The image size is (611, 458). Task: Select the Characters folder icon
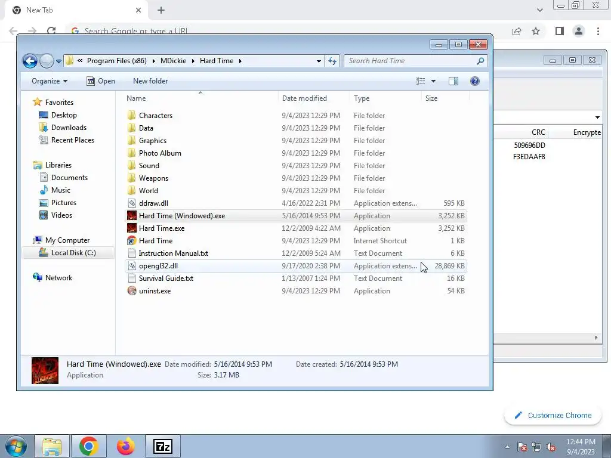tap(132, 115)
